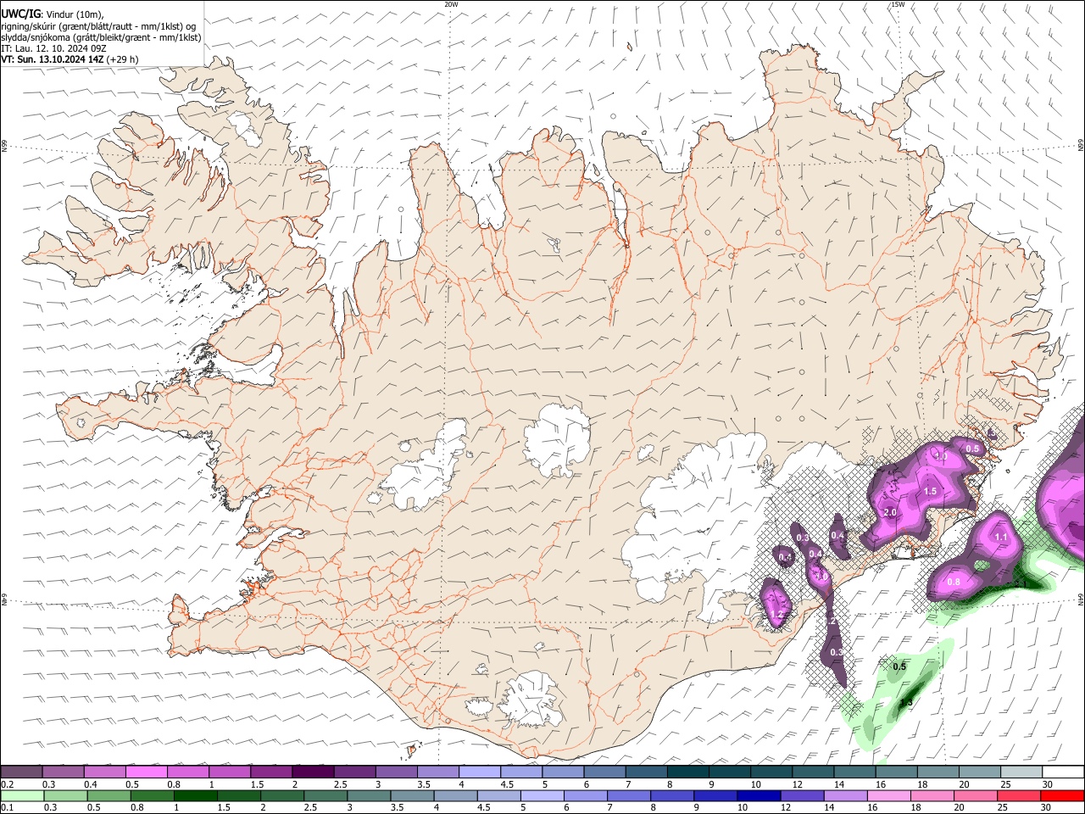
Task: Select upper legend swatch between 12 and 14
Action: (x=813, y=772)
